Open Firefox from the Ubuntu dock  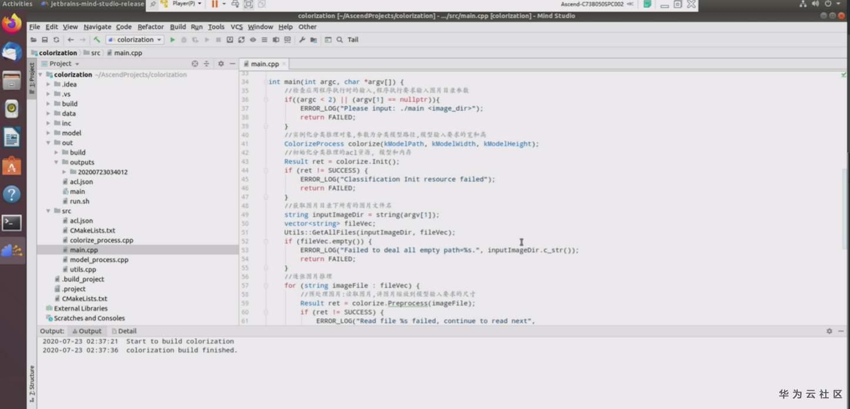click(x=12, y=24)
